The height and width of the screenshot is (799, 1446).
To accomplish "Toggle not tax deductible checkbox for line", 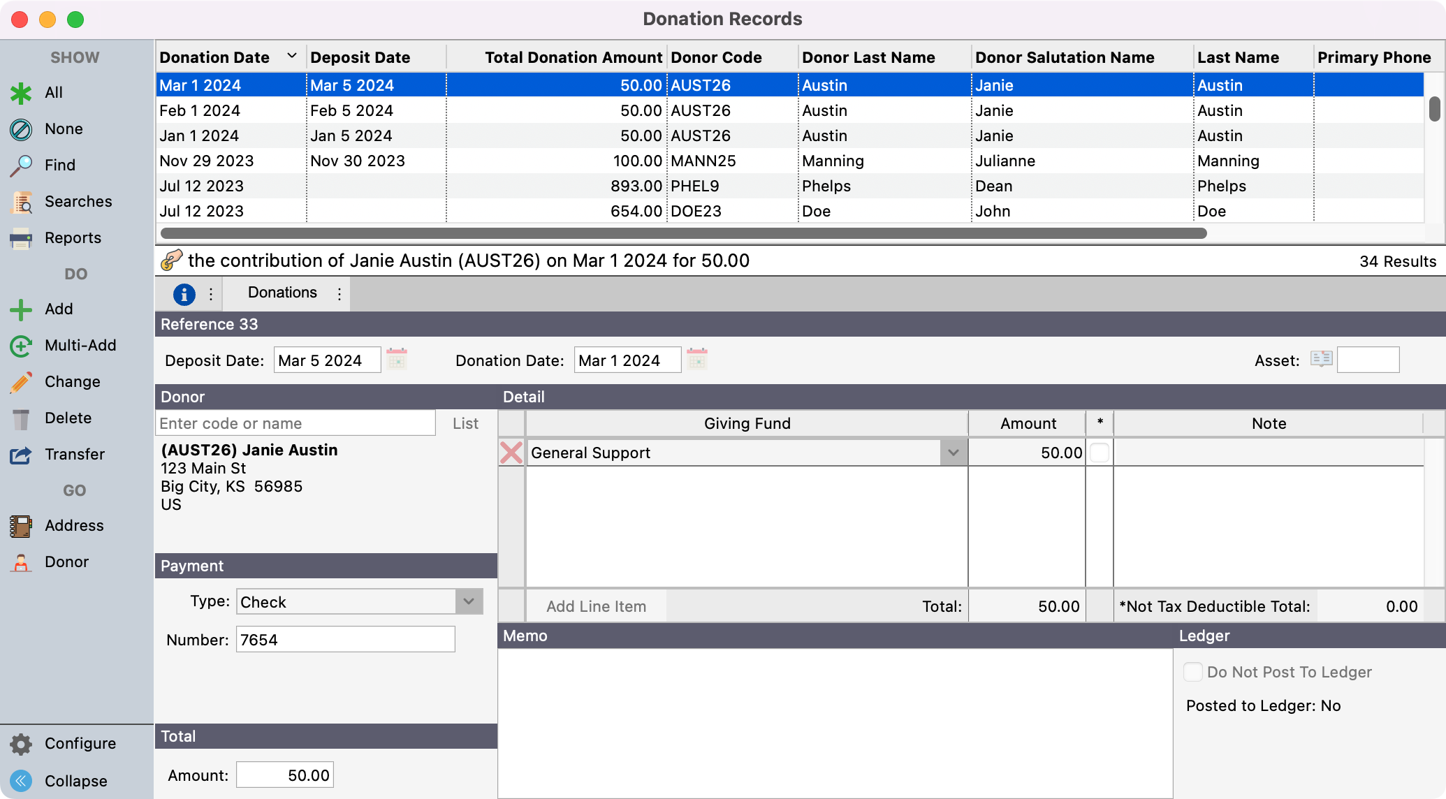I will 1100,453.
